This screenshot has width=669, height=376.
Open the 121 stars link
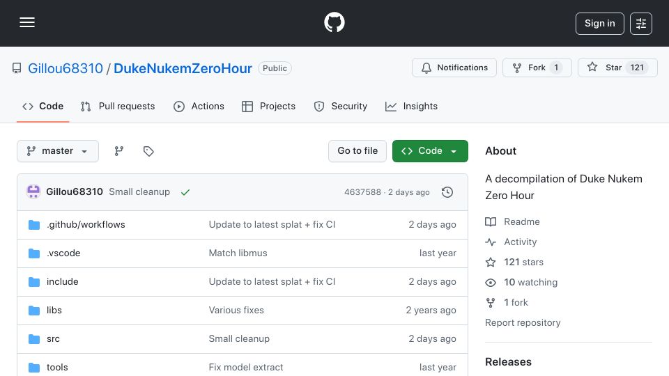pyautogui.click(x=514, y=263)
